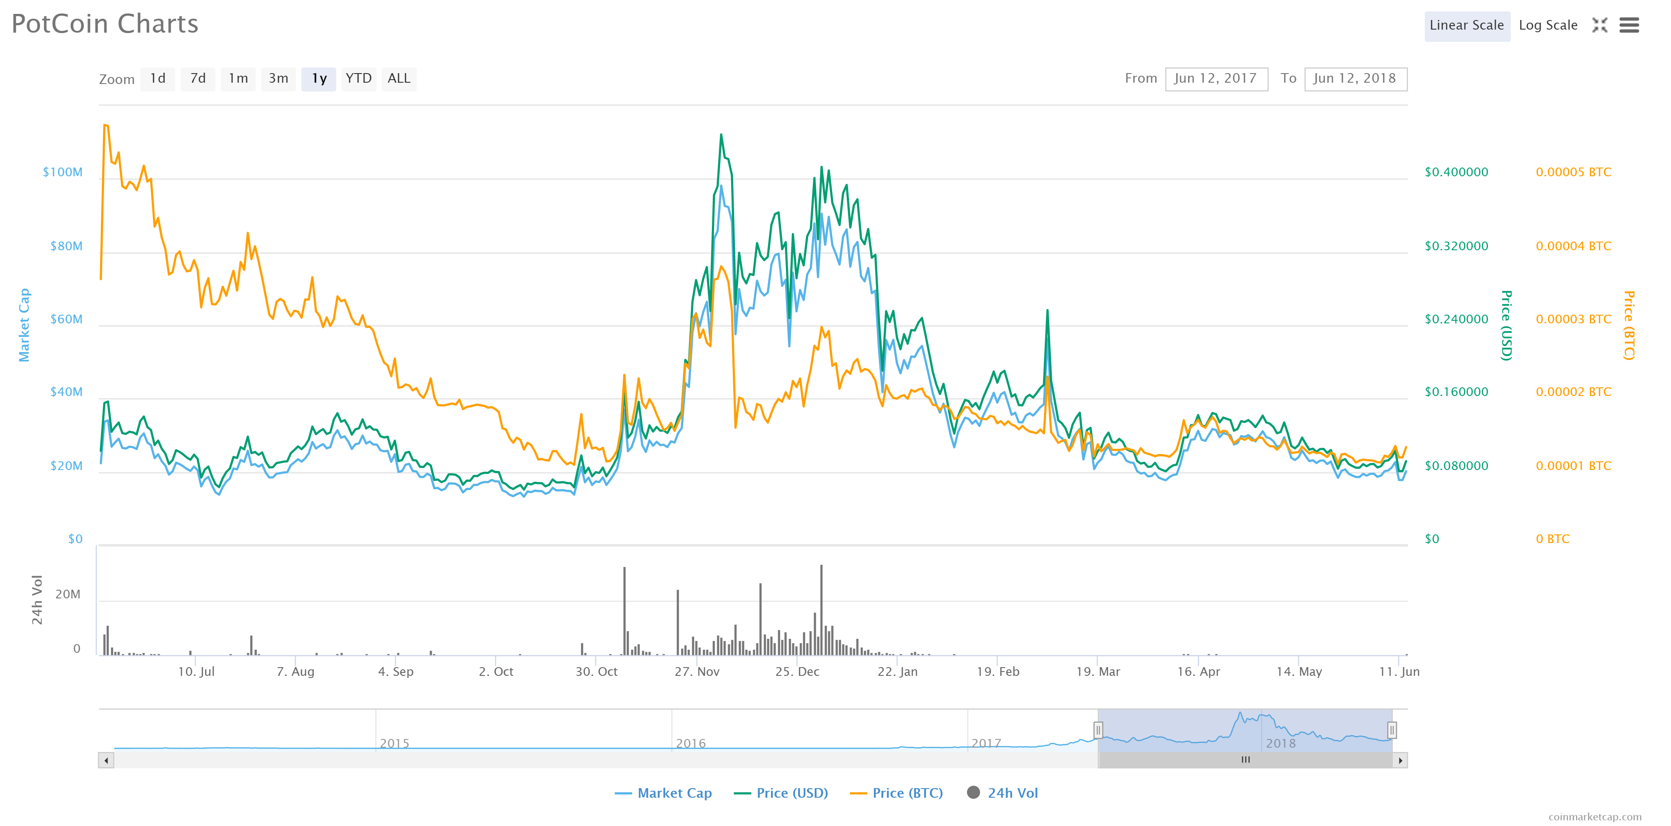The height and width of the screenshot is (826, 1671).
Task: Click the 2017 label in navigator
Action: pos(986,743)
